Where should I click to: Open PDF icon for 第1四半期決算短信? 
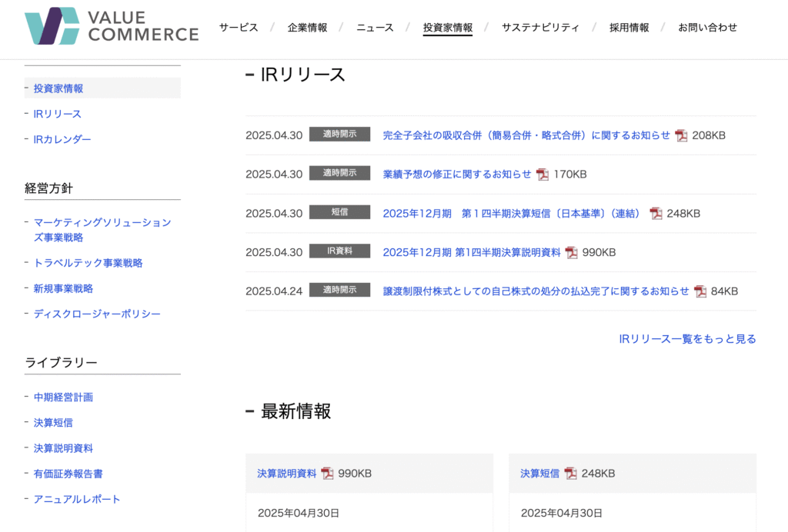pyautogui.click(x=656, y=213)
